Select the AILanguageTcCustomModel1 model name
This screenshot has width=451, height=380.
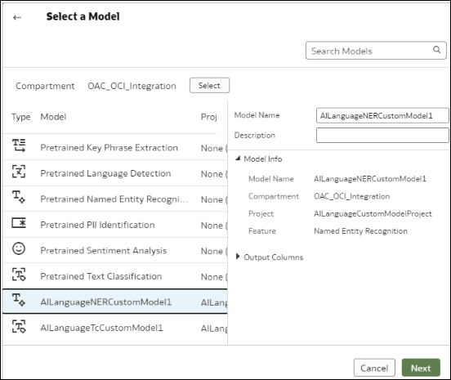101,328
